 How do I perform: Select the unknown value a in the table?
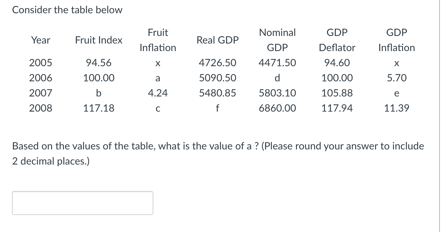coord(157,78)
